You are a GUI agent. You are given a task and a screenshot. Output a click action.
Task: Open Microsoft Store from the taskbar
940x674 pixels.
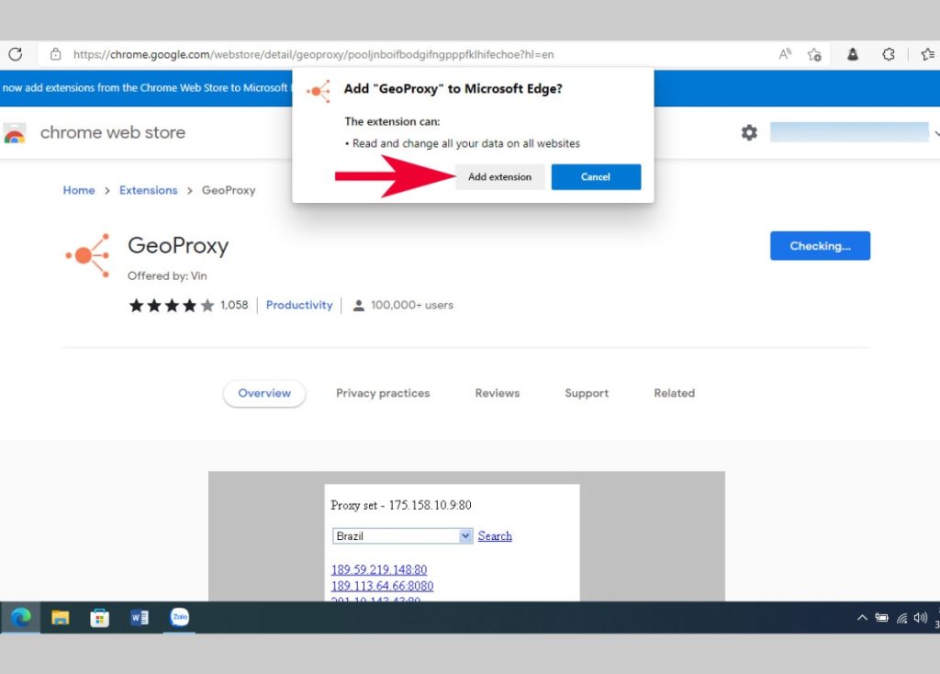99,617
